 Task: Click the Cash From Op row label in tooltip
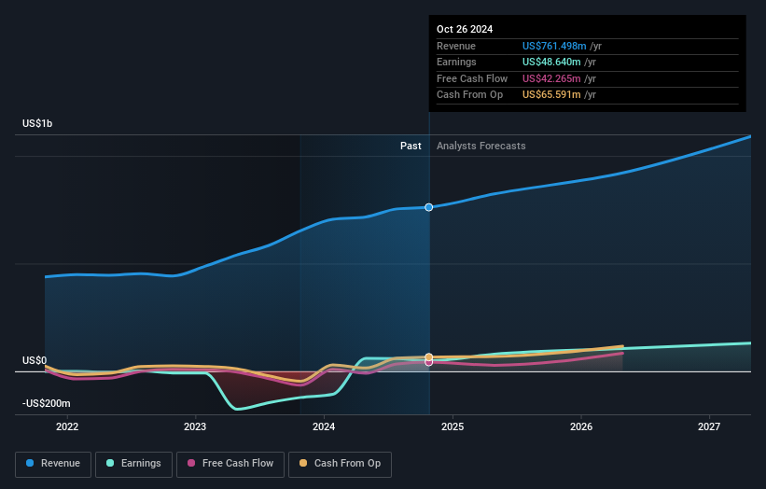(x=469, y=95)
